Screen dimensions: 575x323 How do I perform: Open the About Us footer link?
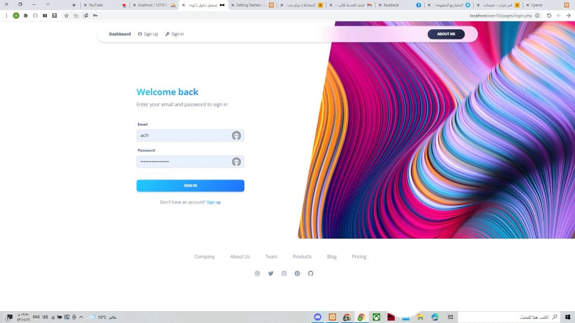(x=240, y=257)
